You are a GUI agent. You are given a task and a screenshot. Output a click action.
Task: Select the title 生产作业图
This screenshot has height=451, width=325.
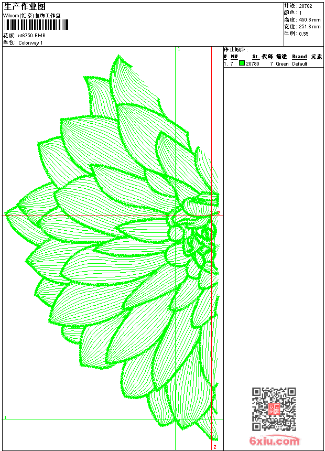[25, 7]
